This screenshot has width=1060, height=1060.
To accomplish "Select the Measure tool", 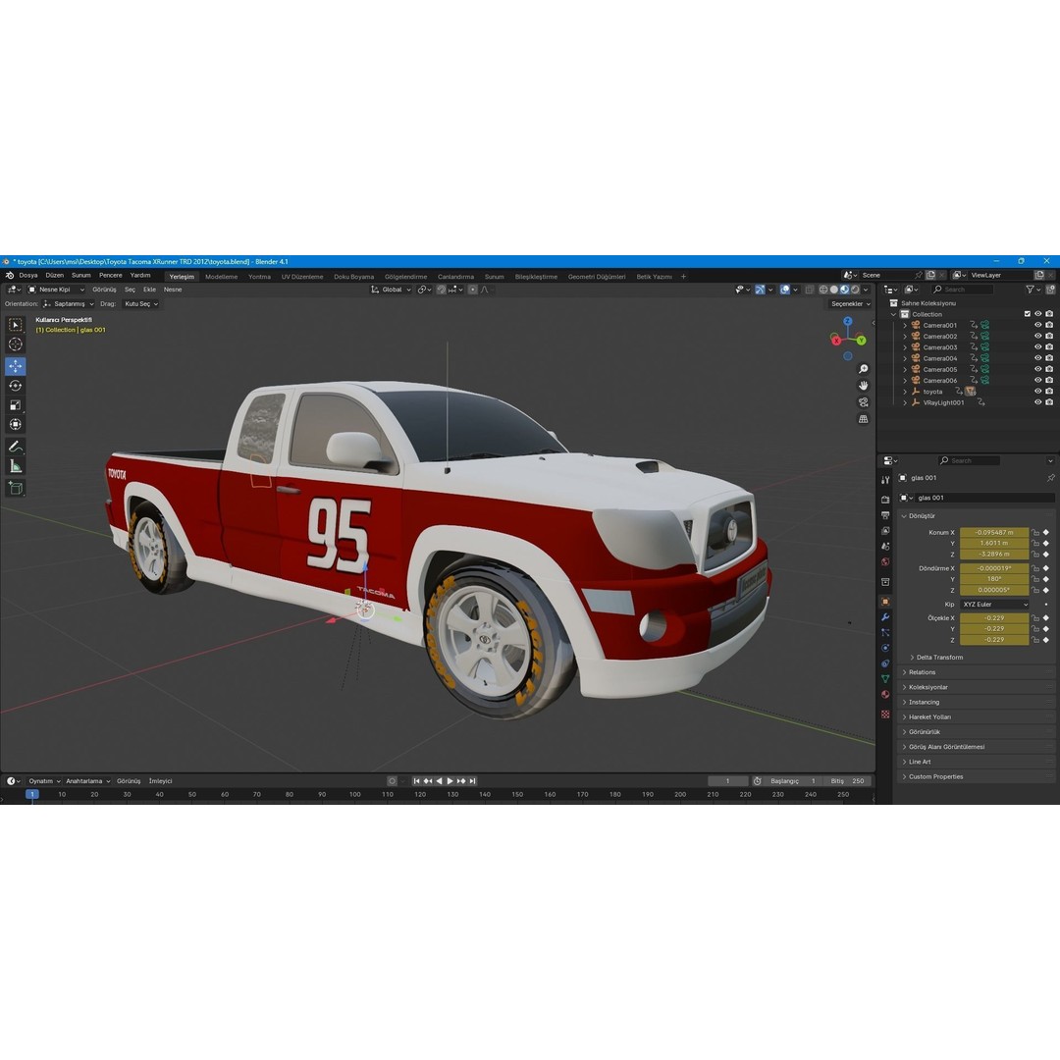I will tap(16, 466).
